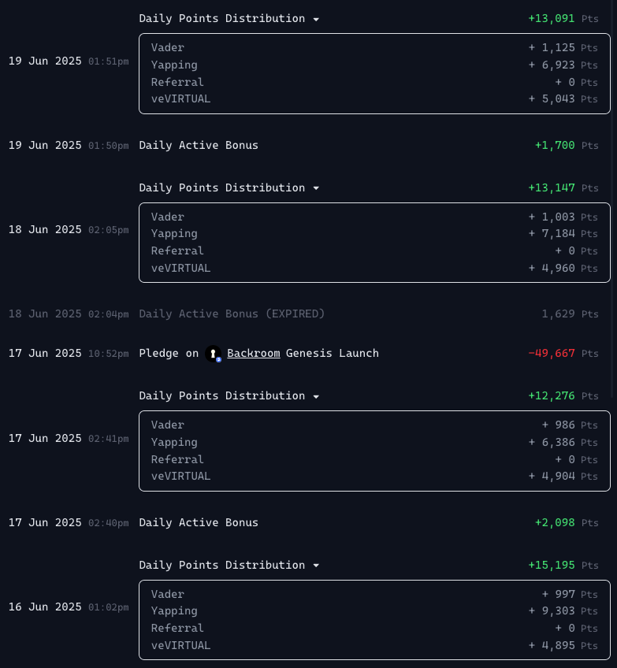Click the 18 Jun 2025 02:05pm timestamp
The height and width of the screenshot is (668, 617).
pyautogui.click(x=69, y=230)
